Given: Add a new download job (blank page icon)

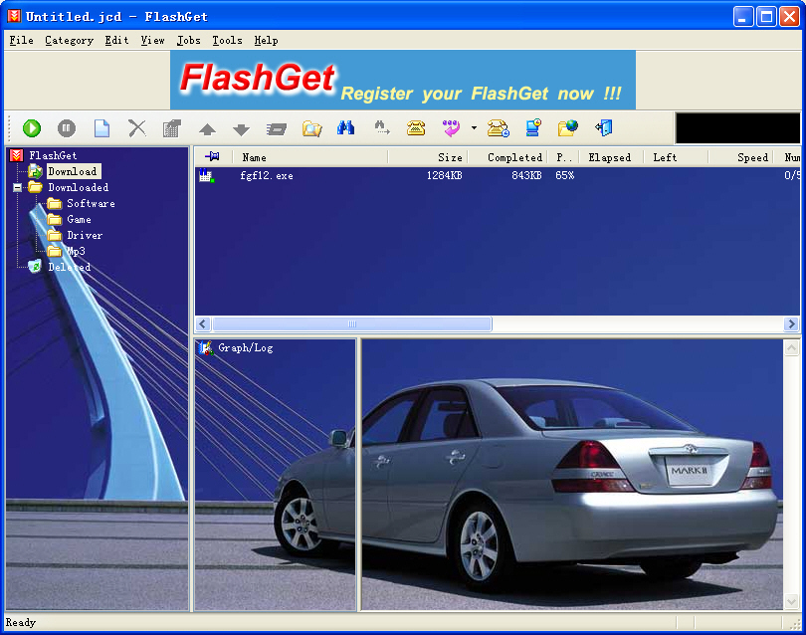Looking at the screenshot, I should point(101,128).
